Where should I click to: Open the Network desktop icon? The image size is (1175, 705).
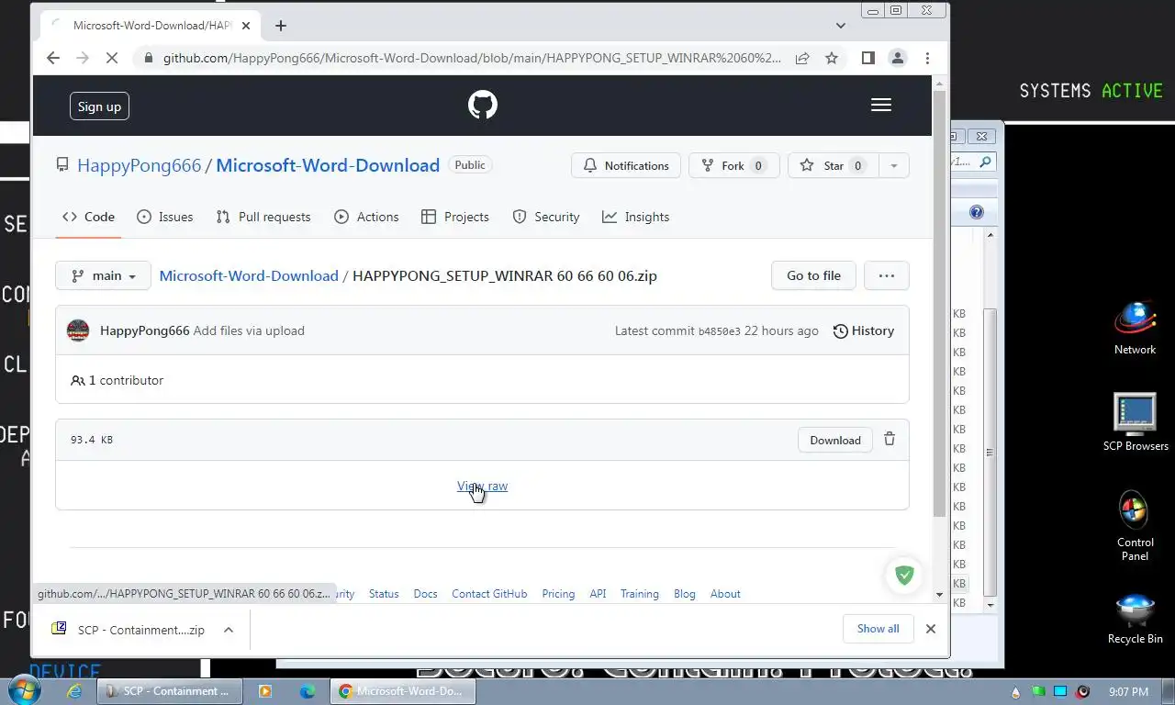[x=1136, y=328]
